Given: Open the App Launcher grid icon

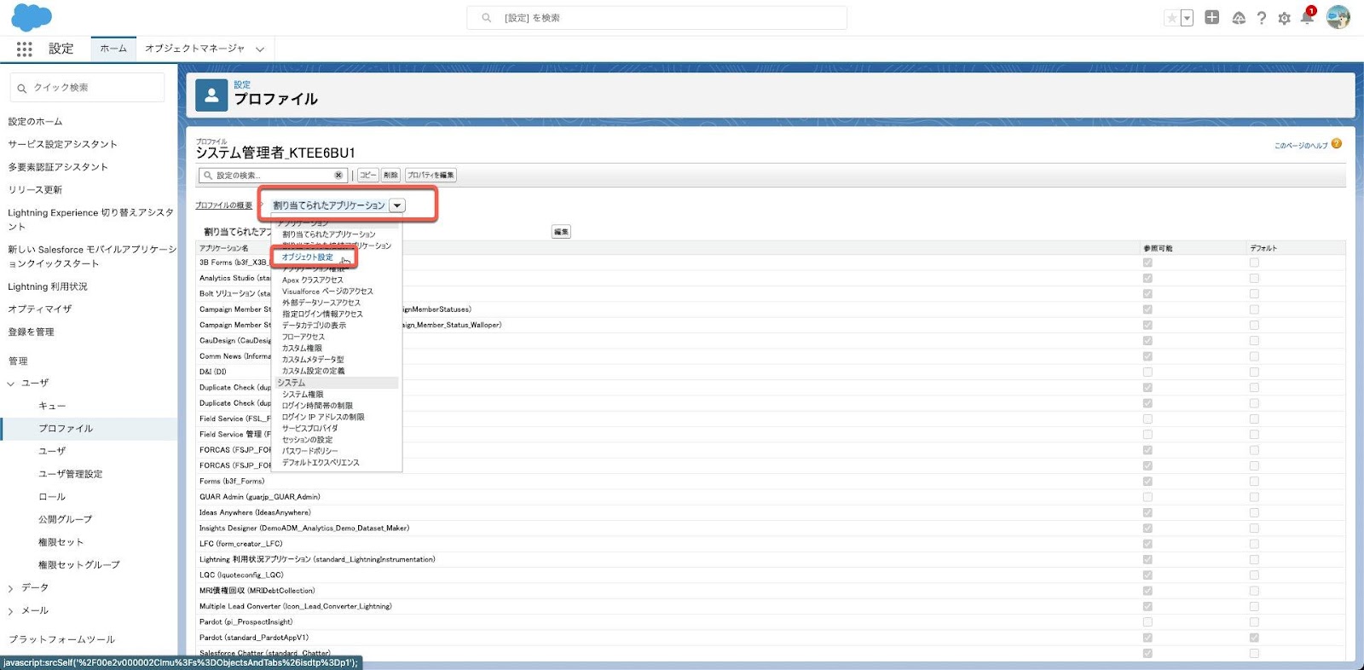Looking at the screenshot, I should click(24, 49).
